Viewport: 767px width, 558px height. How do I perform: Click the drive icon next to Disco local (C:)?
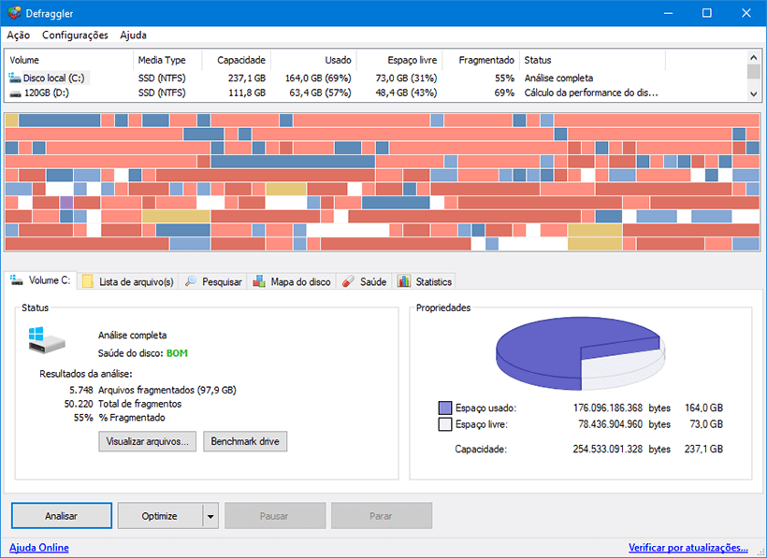[x=13, y=78]
